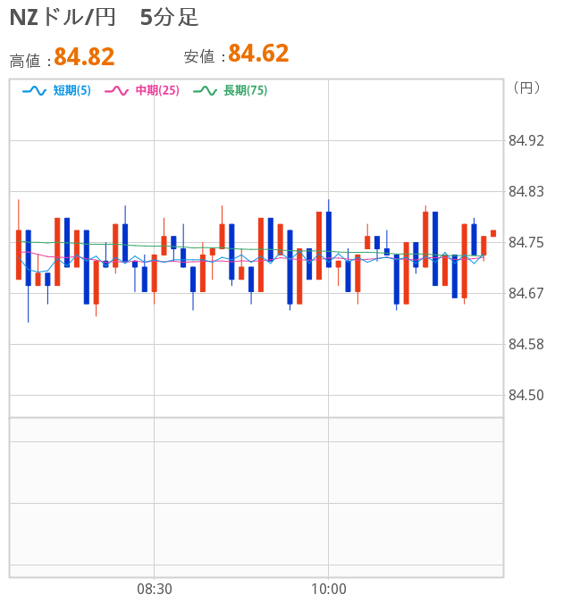Click the low price value 84.62
The width and height of the screenshot is (563, 603).
258,54
